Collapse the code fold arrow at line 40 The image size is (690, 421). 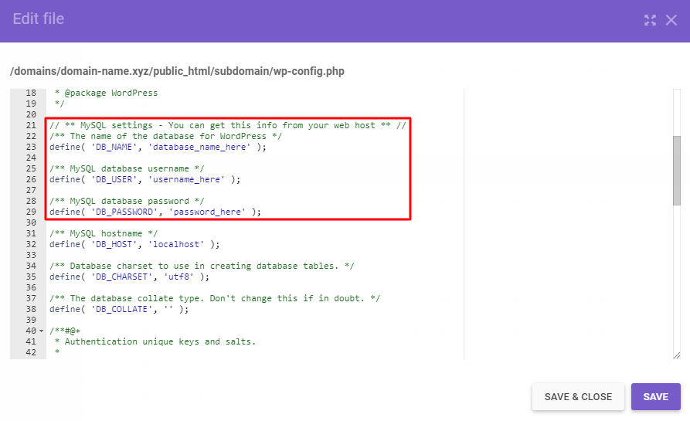coord(42,331)
